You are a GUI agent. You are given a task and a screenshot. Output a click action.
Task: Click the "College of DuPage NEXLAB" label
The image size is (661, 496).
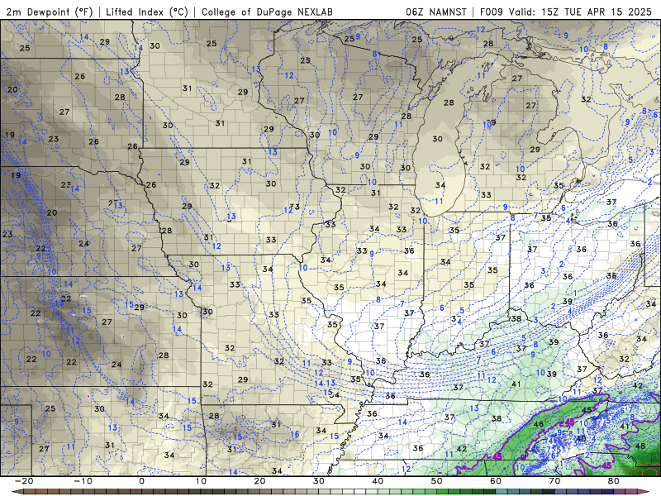pos(267,12)
